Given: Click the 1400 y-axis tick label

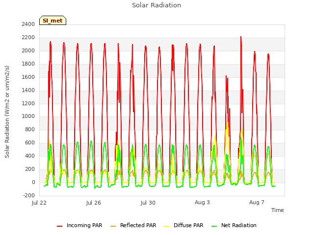Looking at the screenshot, I should 28,90.
